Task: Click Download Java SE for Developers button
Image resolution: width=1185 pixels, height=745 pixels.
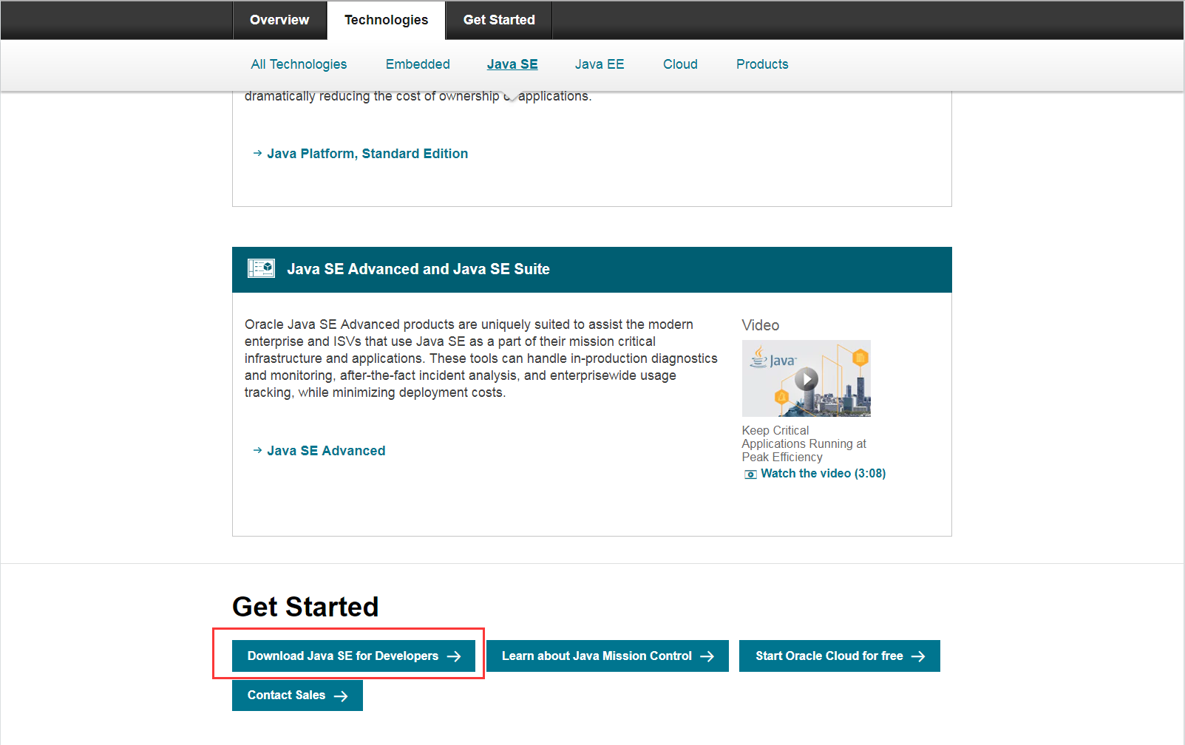Action: (x=353, y=656)
